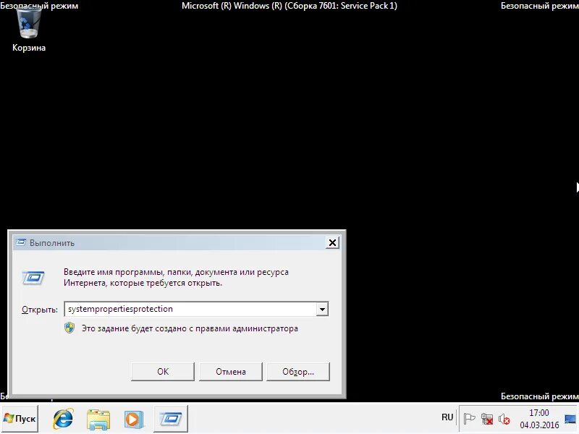Click the large Run icon in the dialog

[33, 278]
